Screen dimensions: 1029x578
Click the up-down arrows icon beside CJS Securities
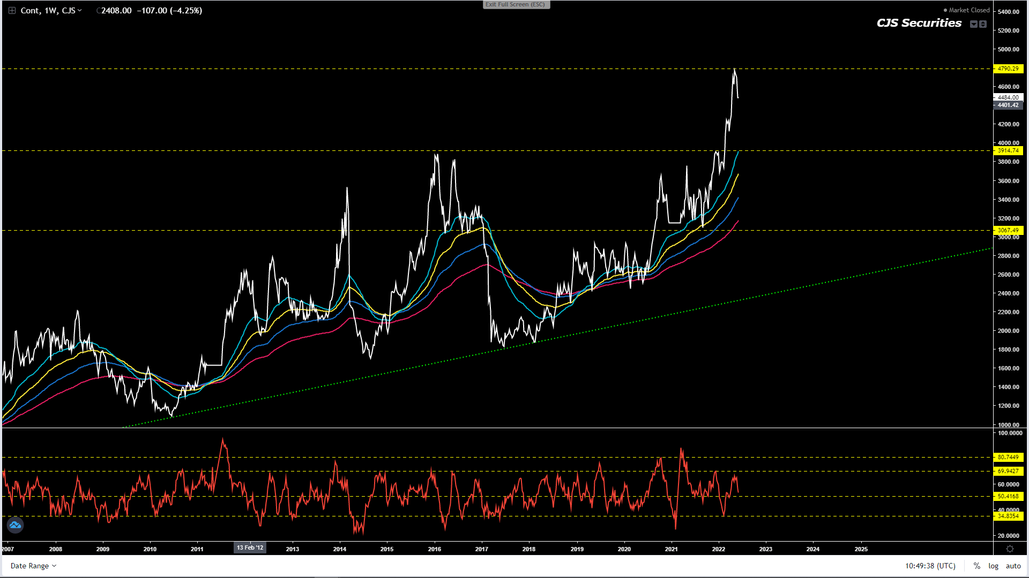tap(983, 24)
